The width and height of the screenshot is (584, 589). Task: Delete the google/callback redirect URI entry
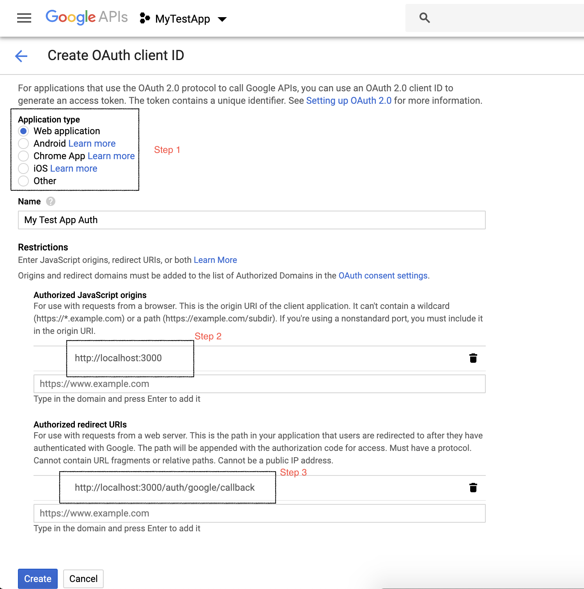[x=473, y=488]
